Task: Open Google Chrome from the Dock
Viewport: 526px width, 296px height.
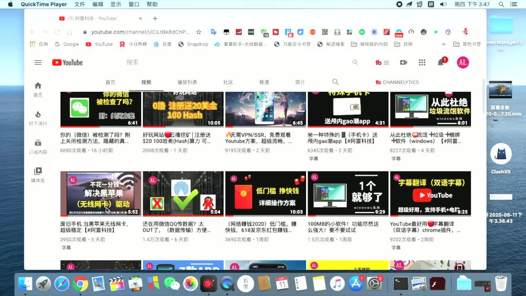Action: pos(81,283)
